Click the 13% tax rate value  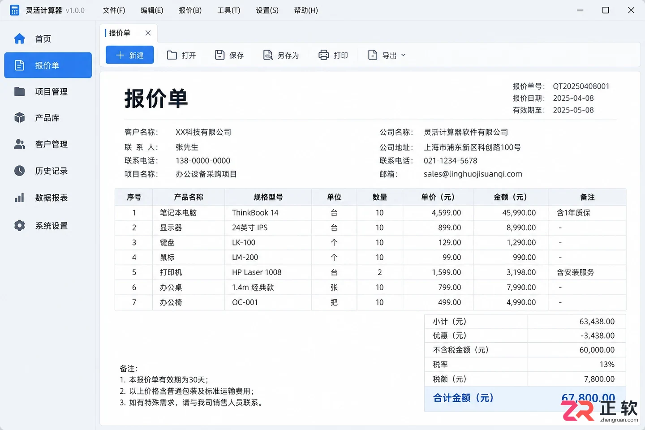607,365
